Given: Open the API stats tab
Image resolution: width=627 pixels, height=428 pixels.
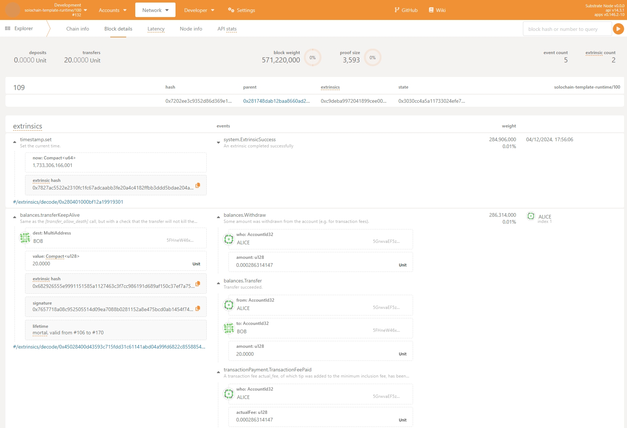Looking at the screenshot, I should click(x=227, y=29).
